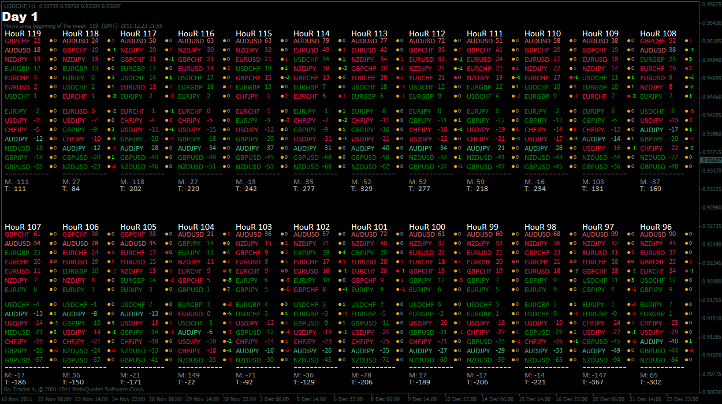The width and height of the screenshot is (722, 404).
Task: Click the 0.92000 price scale label
Action: click(711, 282)
